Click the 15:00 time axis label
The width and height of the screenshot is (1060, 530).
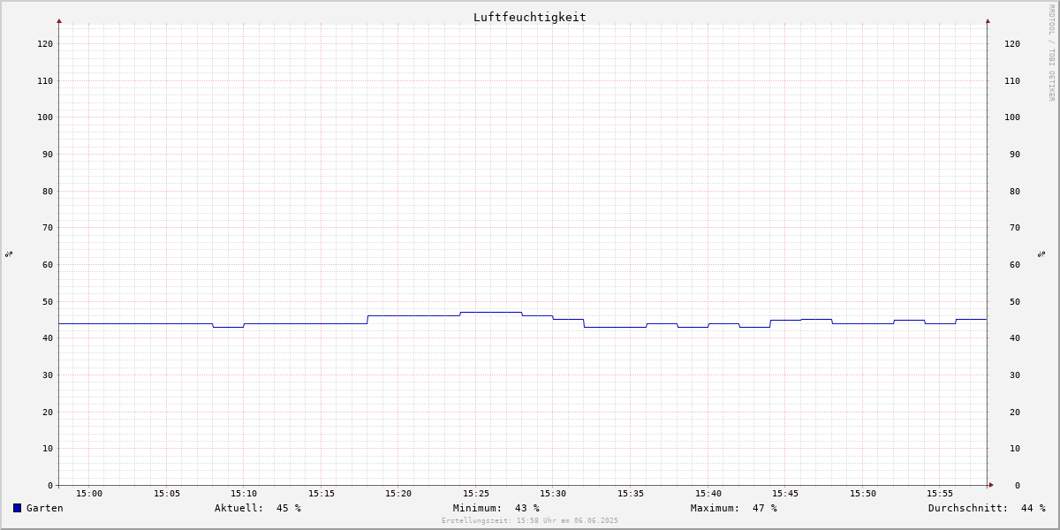89,494
